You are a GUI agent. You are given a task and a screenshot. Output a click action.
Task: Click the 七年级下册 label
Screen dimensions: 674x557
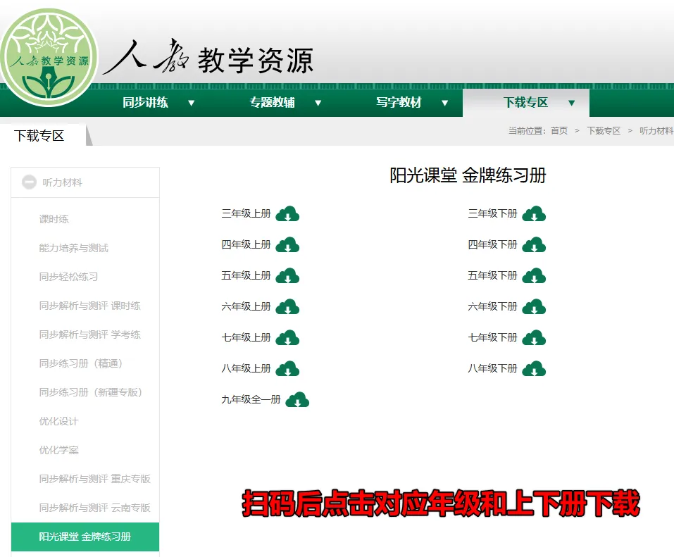[492, 337]
